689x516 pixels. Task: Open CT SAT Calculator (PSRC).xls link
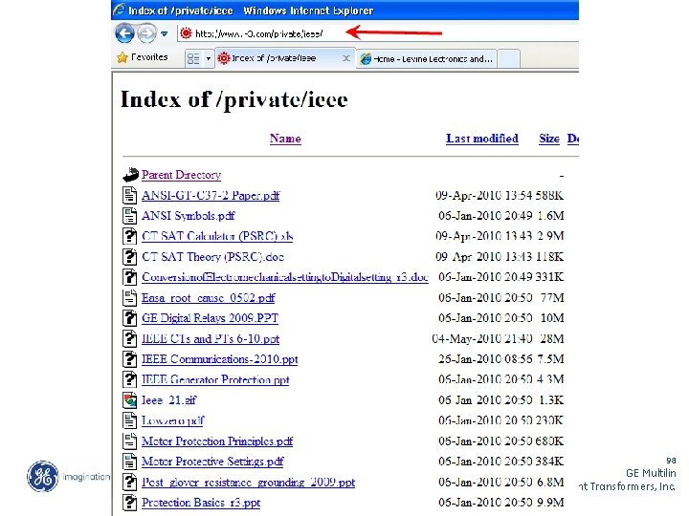coord(217,236)
